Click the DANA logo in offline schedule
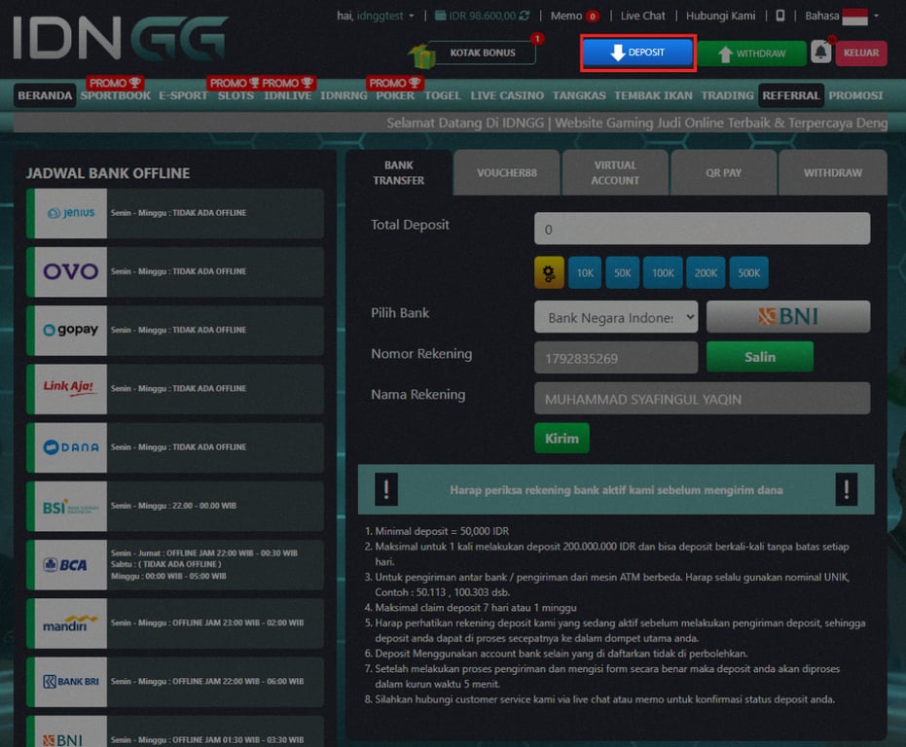 point(71,447)
